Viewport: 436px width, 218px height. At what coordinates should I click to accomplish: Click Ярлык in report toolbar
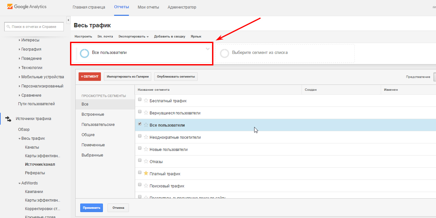196,36
